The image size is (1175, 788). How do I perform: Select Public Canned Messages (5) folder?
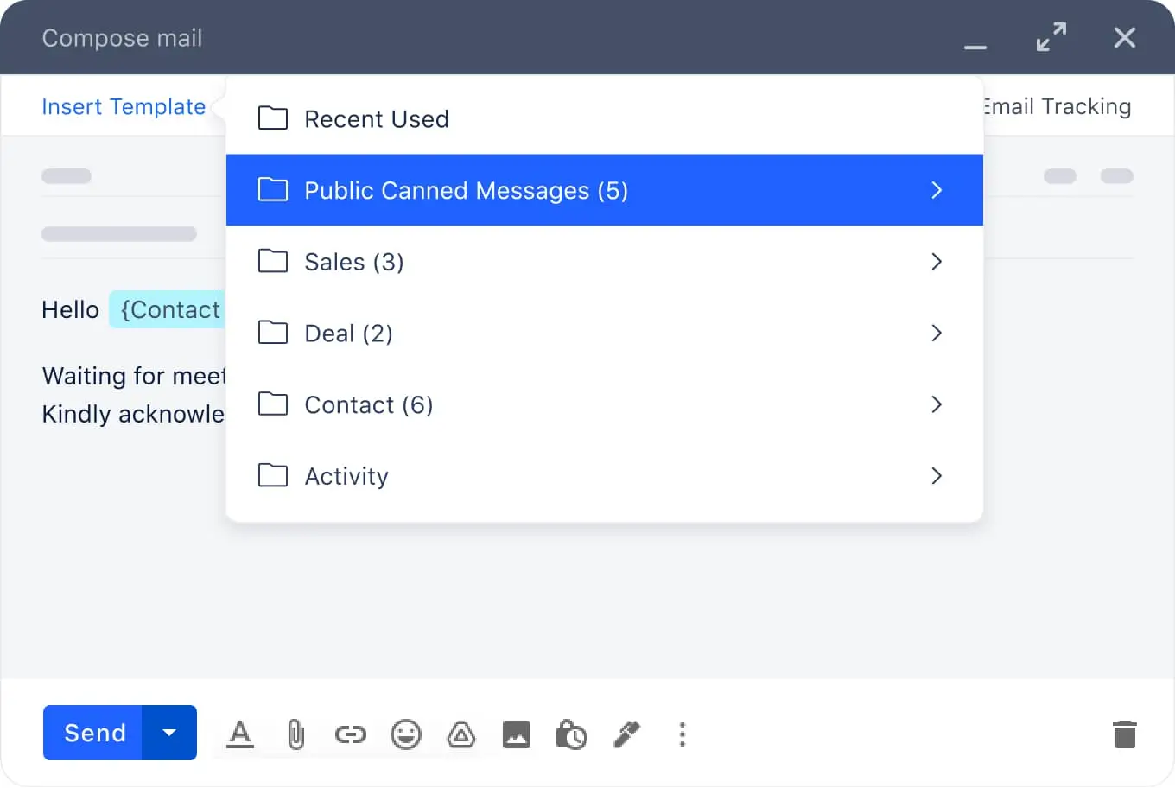point(466,190)
